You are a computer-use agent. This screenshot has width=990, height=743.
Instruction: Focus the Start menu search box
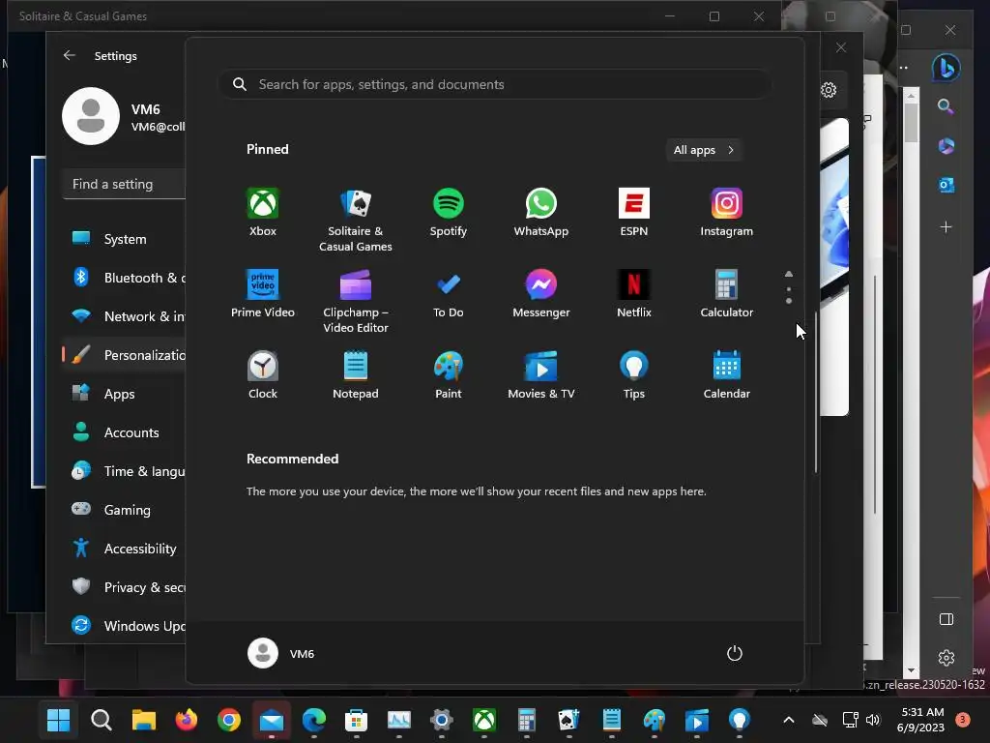point(494,84)
